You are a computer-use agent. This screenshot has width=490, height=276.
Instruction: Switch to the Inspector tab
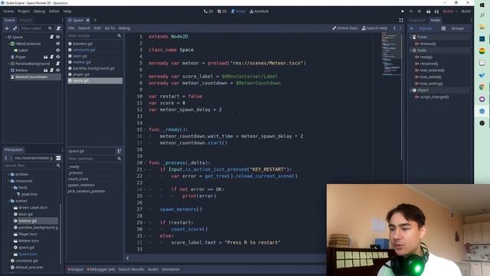[x=417, y=20]
